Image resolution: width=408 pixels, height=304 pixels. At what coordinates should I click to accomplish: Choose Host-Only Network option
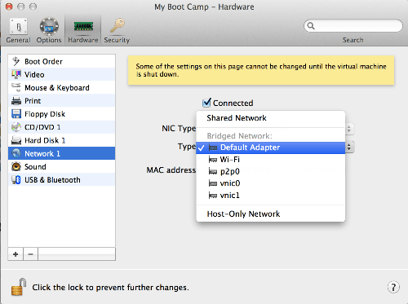[x=271, y=214]
